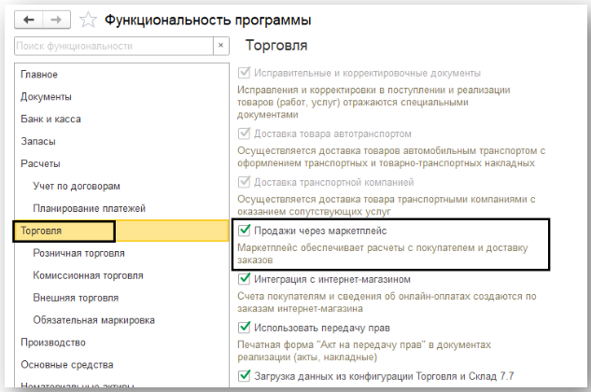Select Документы in the sidebar
Image resolution: width=591 pixels, height=392 pixels.
click(x=46, y=96)
